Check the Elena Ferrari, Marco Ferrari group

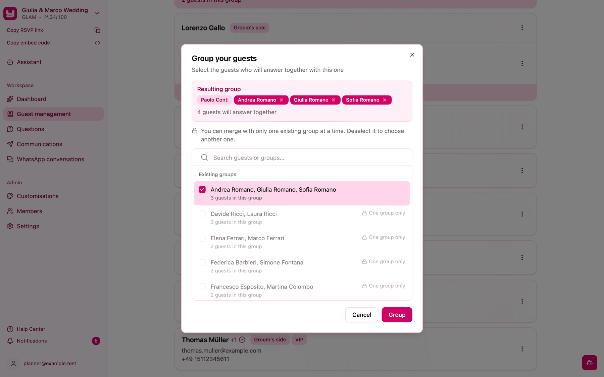coord(202,238)
